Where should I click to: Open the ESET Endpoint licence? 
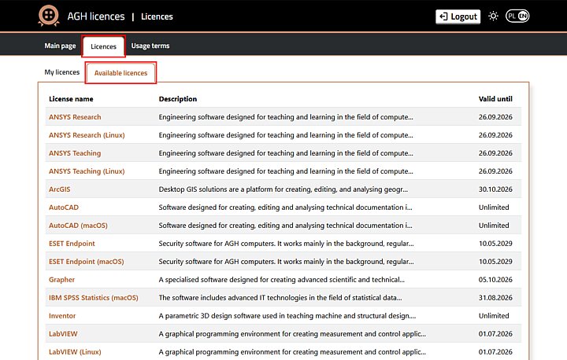coord(72,244)
